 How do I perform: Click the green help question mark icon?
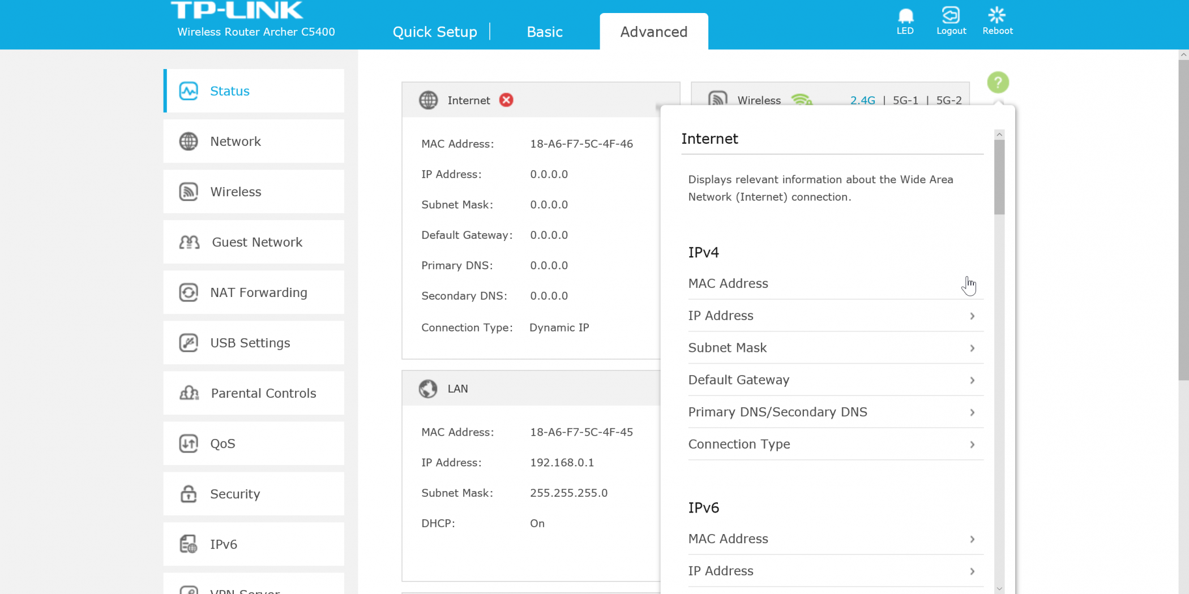click(998, 83)
